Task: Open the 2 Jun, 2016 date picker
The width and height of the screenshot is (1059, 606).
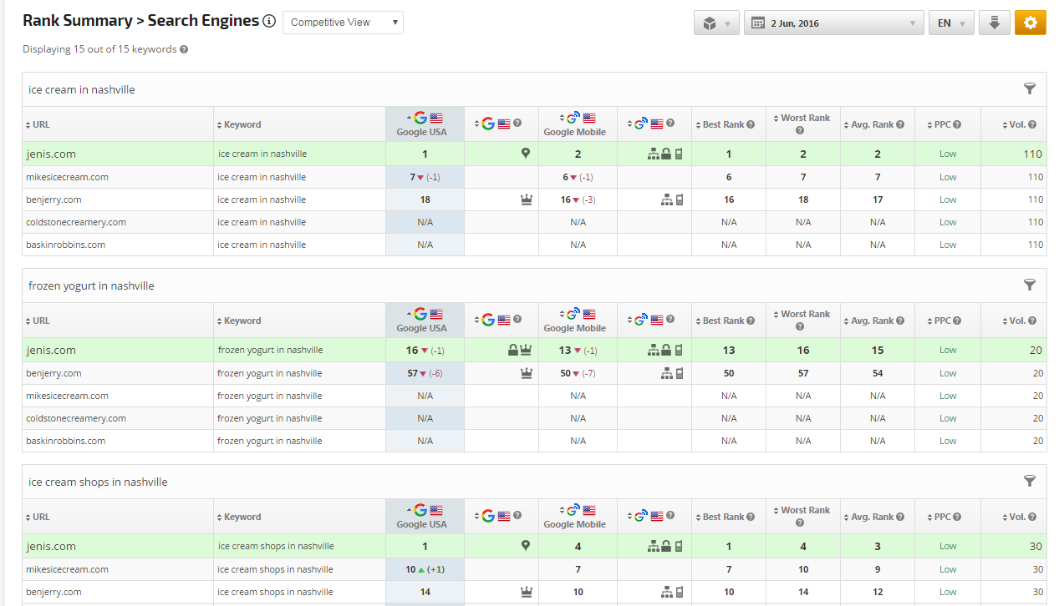Action: pyautogui.click(x=833, y=23)
